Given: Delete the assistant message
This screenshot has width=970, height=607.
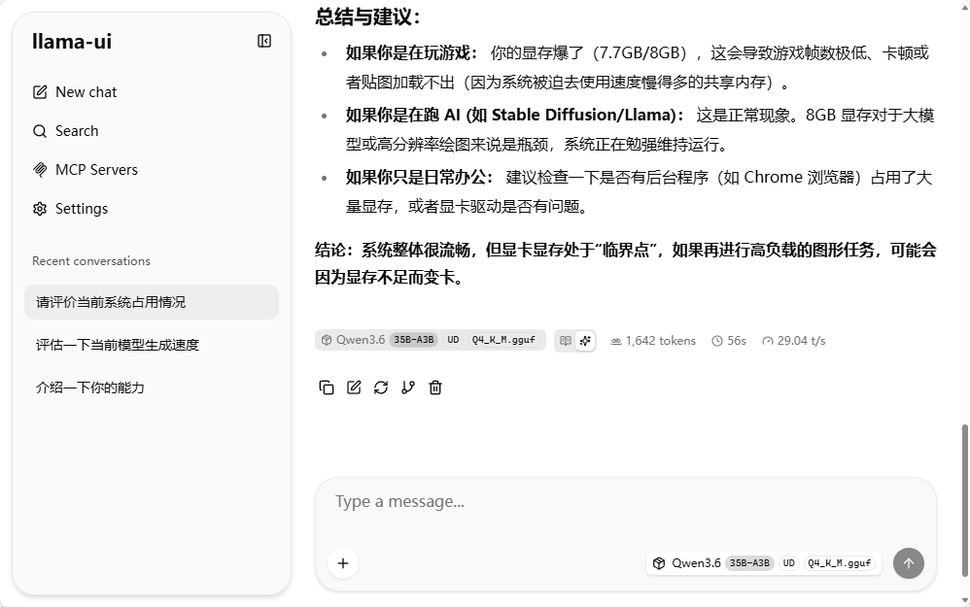Looking at the screenshot, I should (434, 388).
